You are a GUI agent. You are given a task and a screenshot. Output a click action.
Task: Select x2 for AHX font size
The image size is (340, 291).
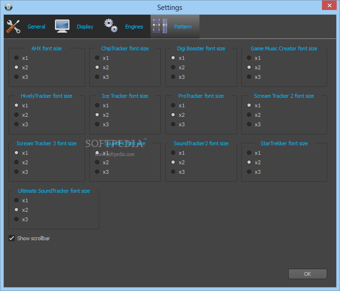[16, 67]
